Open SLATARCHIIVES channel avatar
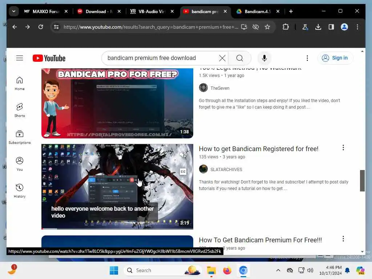 pyautogui.click(x=203, y=169)
